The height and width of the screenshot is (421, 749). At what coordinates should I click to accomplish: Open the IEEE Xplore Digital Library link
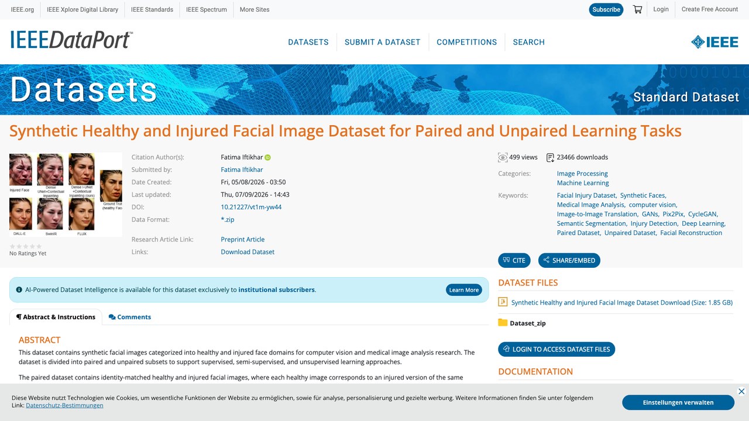(x=82, y=9)
